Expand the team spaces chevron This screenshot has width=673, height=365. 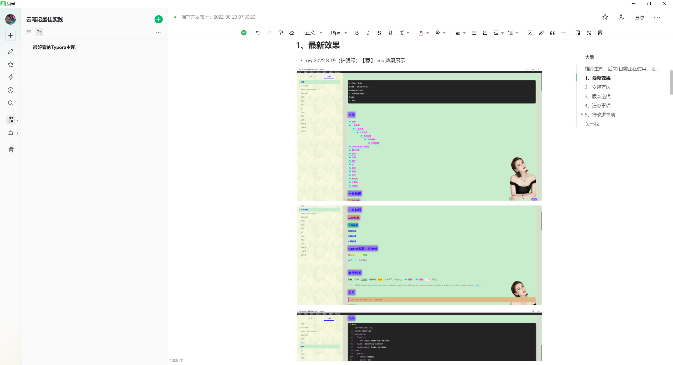click(18, 133)
